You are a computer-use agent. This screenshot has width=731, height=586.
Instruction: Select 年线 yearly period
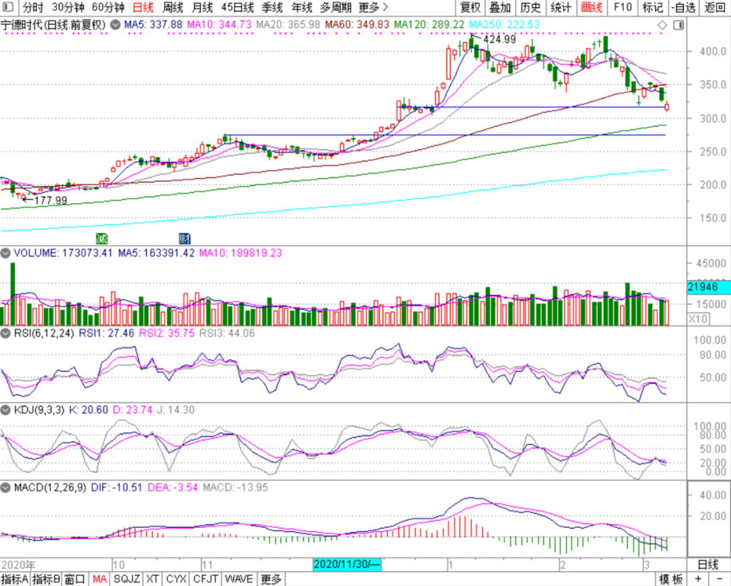(x=302, y=7)
